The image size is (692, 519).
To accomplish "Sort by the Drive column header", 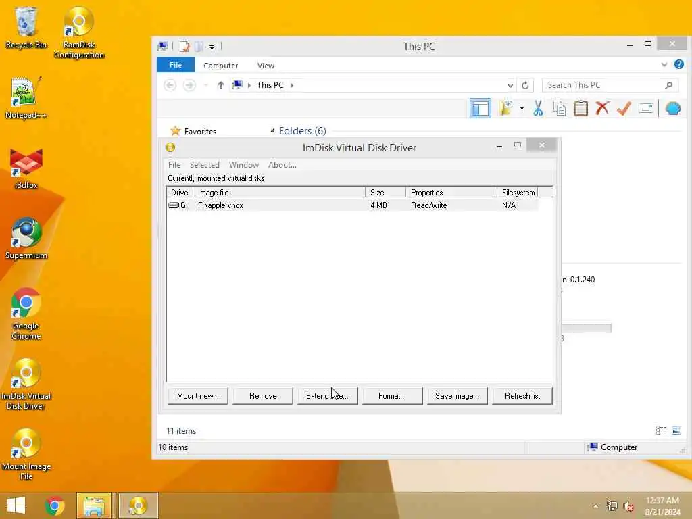I will tap(180, 193).
